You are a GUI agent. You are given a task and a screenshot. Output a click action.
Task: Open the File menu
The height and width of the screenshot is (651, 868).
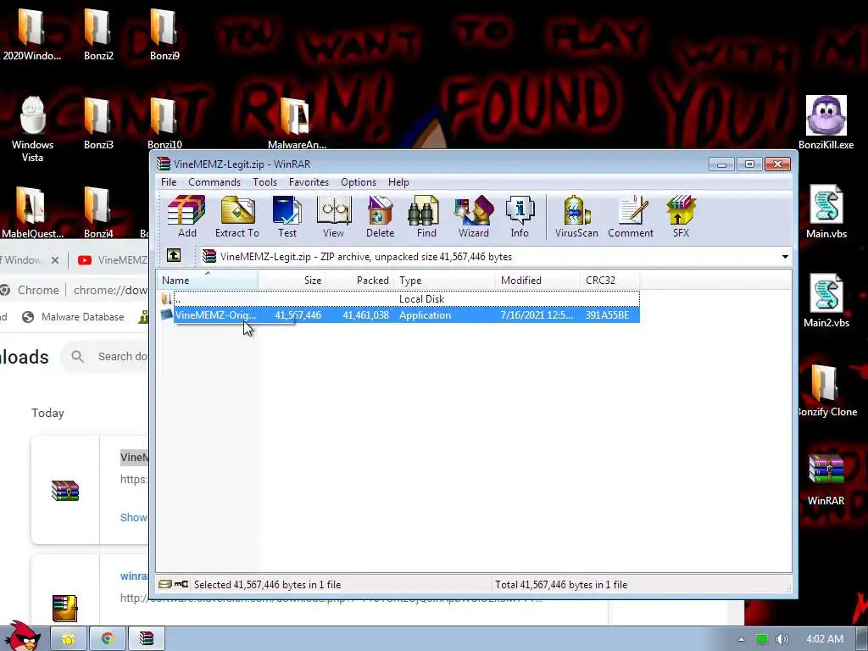pyautogui.click(x=169, y=182)
